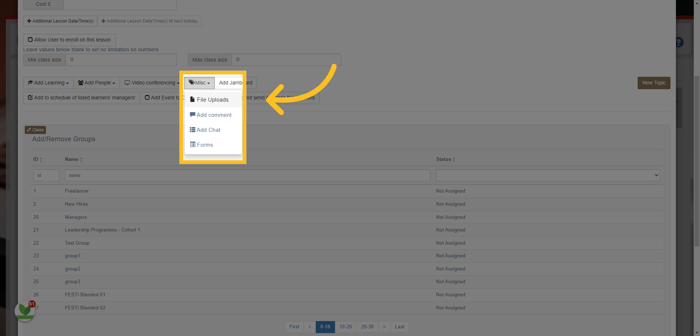The width and height of the screenshot is (700, 336).
Task: Click the Forms sheet icon
Action: 193,145
